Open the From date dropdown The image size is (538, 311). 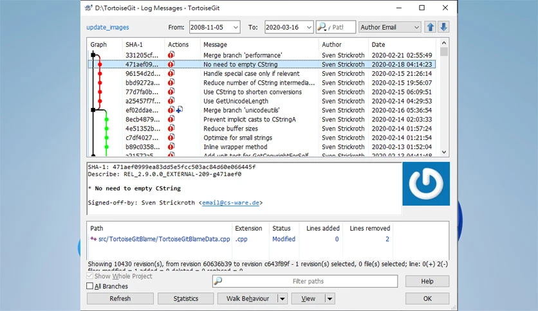(236, 28)
